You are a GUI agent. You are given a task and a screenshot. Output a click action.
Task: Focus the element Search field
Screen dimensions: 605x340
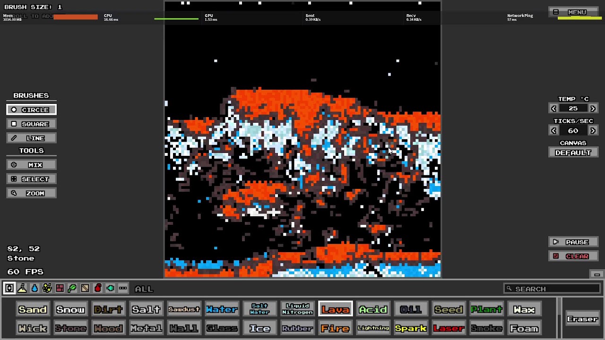(x=552, y=289)
